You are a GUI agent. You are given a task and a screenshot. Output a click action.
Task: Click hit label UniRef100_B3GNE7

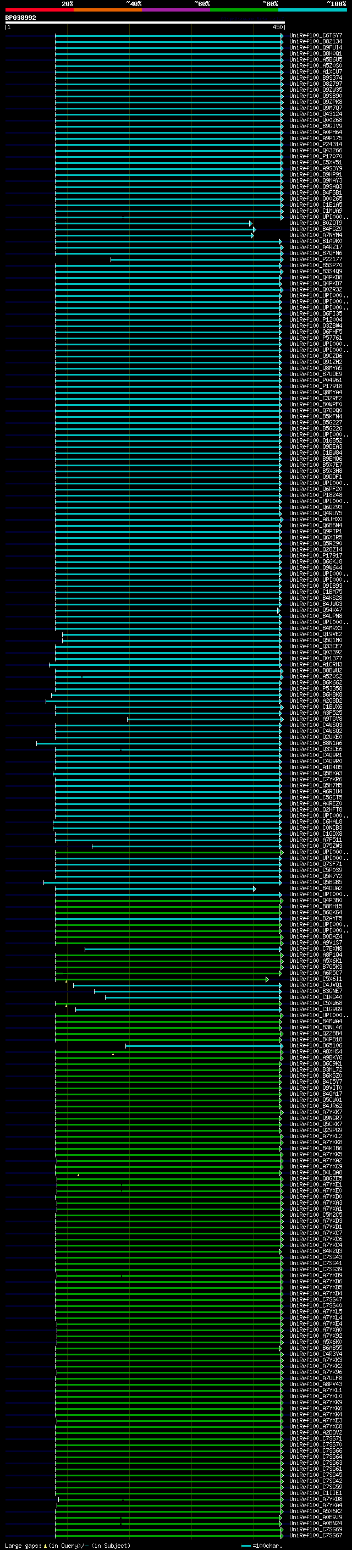pos(315,991)
